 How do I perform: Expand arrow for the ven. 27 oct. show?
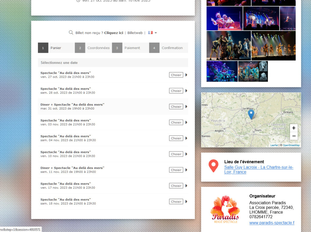click(186, 75)
